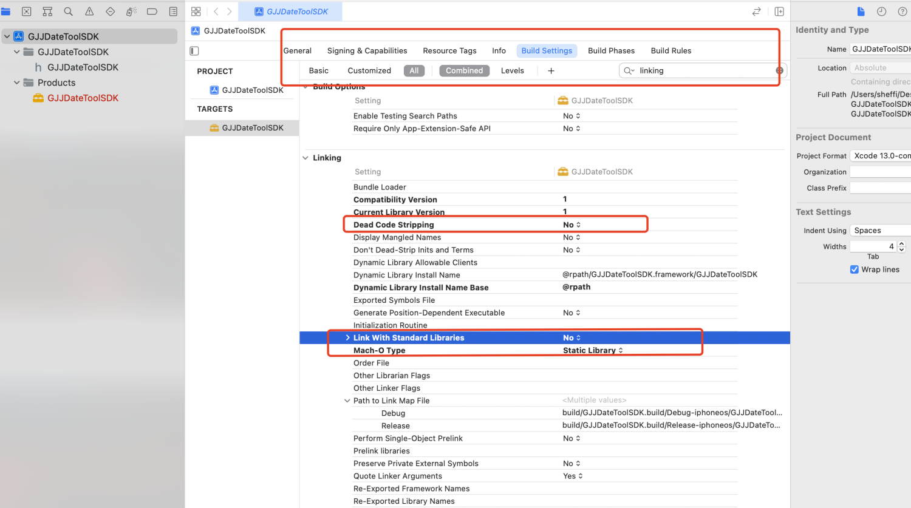
Task: Select Combined settings view
Action: (x=465, y=71)
